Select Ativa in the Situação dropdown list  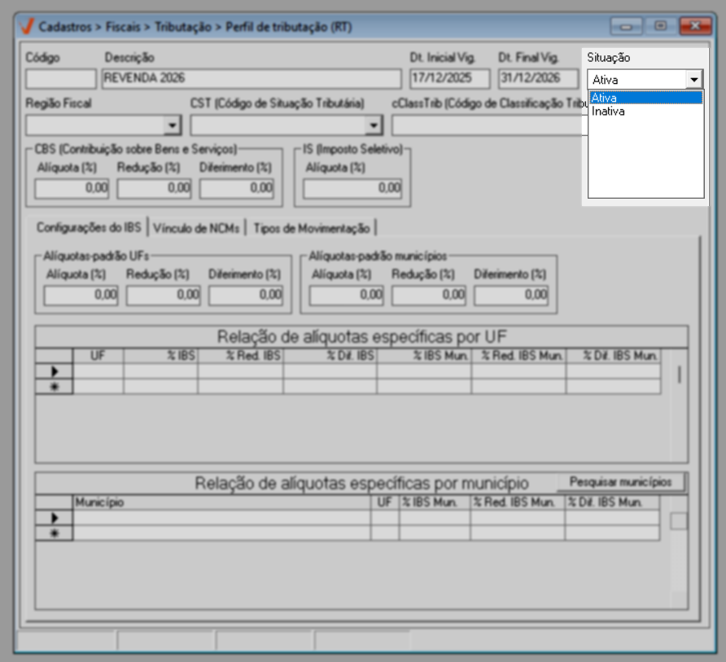click(x=646, y=98)
